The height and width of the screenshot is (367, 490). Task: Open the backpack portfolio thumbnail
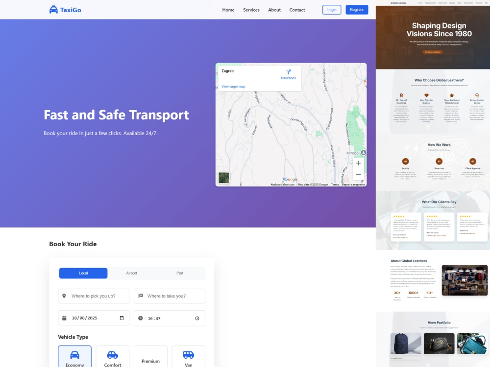406,344
